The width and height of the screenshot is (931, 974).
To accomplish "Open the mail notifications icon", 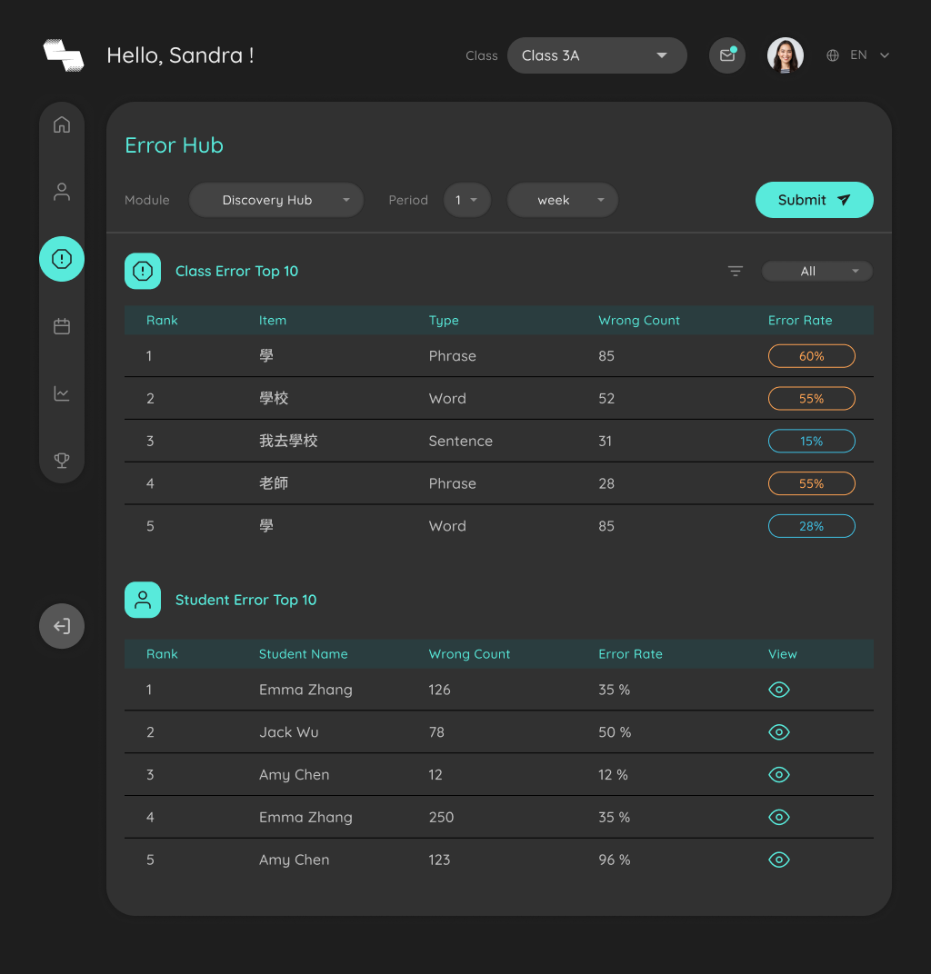I will [727, 55].
